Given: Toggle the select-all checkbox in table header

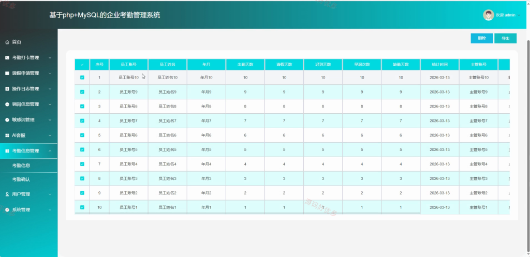Looking at the screenshot, I should pyautogui.click(x=82, y=65).
